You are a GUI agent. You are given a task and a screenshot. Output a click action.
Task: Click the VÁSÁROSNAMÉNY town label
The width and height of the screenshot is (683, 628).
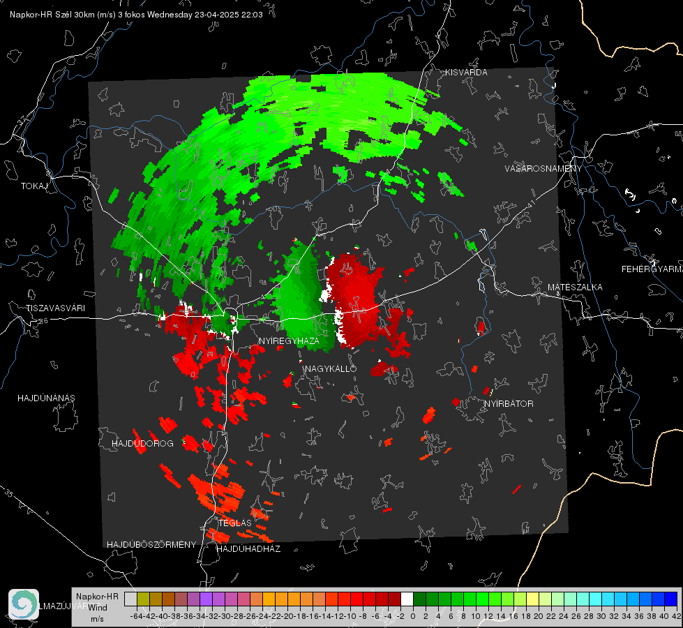[543, 168]
